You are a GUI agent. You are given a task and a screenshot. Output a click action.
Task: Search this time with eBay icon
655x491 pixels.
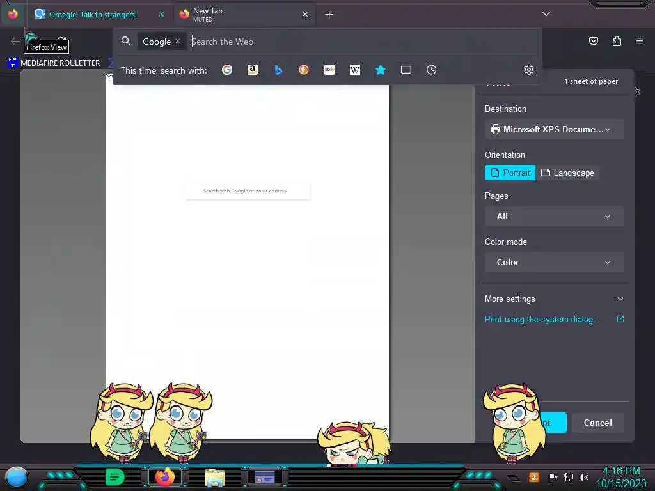(329, 70)
